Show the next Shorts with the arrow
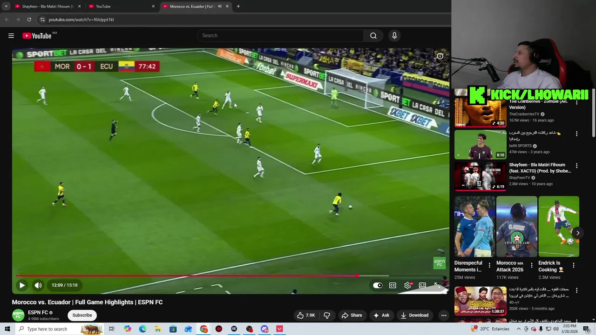Image resolution: width=596 pixels, height=335 pixels. coord(578,233)
